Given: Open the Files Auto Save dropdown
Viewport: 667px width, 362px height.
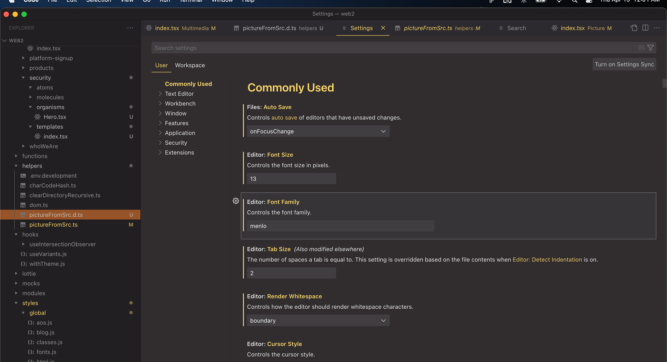Looking at the screenshot, I should (318, 131).
